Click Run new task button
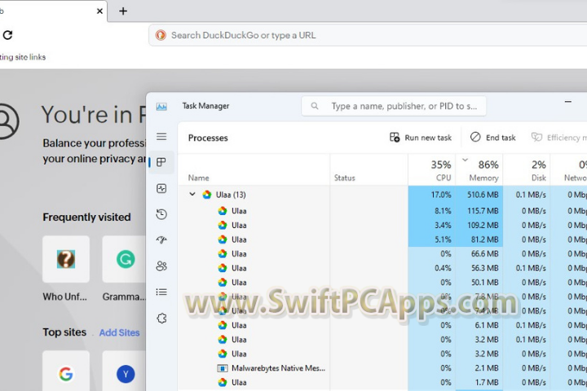 [421, 138]
